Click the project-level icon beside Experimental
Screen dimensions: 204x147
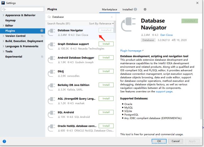[x=42, y=57]
